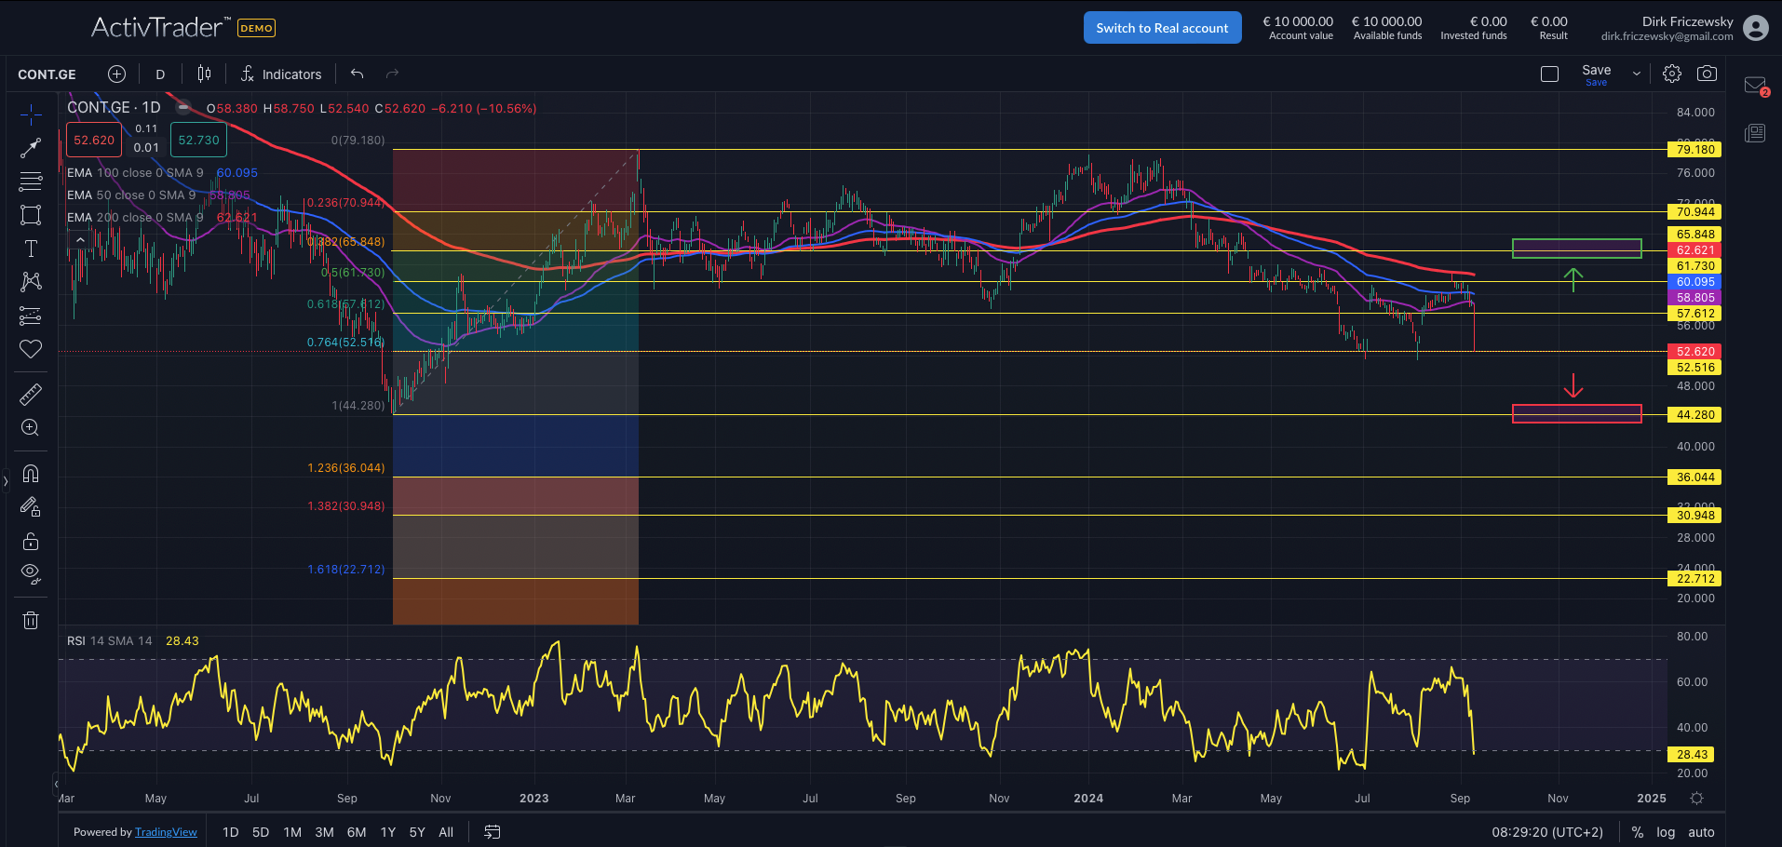1782x847 pixels.
Task: Click Switch to Real account button
Action: [x=1162, y=28]
